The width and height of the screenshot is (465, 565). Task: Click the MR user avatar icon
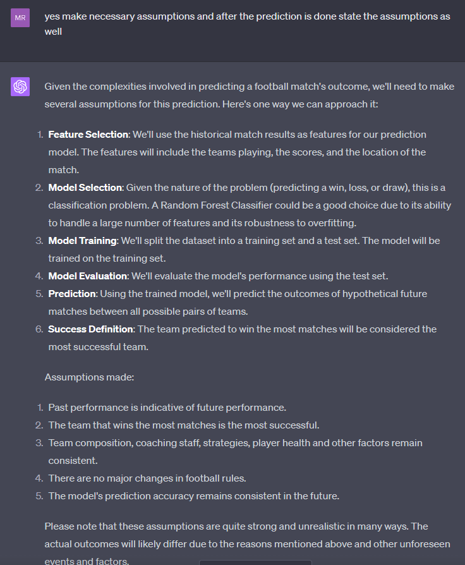coord(20,18)
